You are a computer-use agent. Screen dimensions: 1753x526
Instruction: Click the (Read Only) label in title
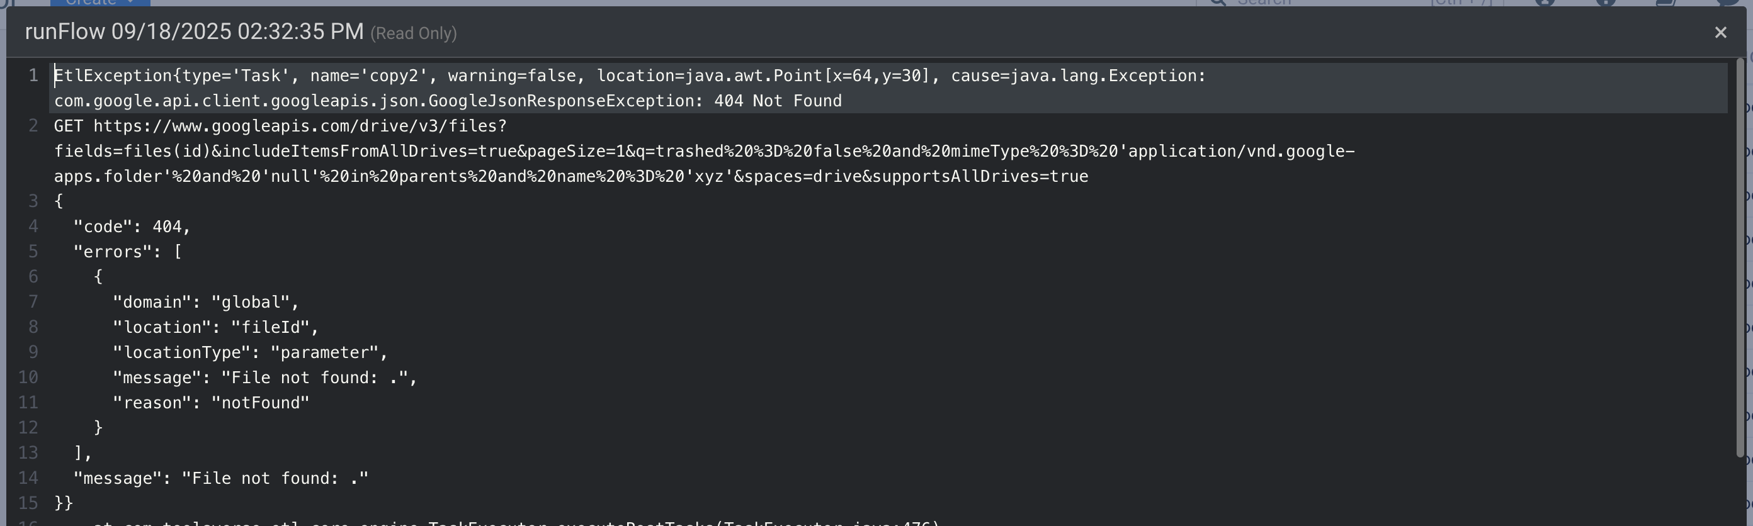(413, 33)
